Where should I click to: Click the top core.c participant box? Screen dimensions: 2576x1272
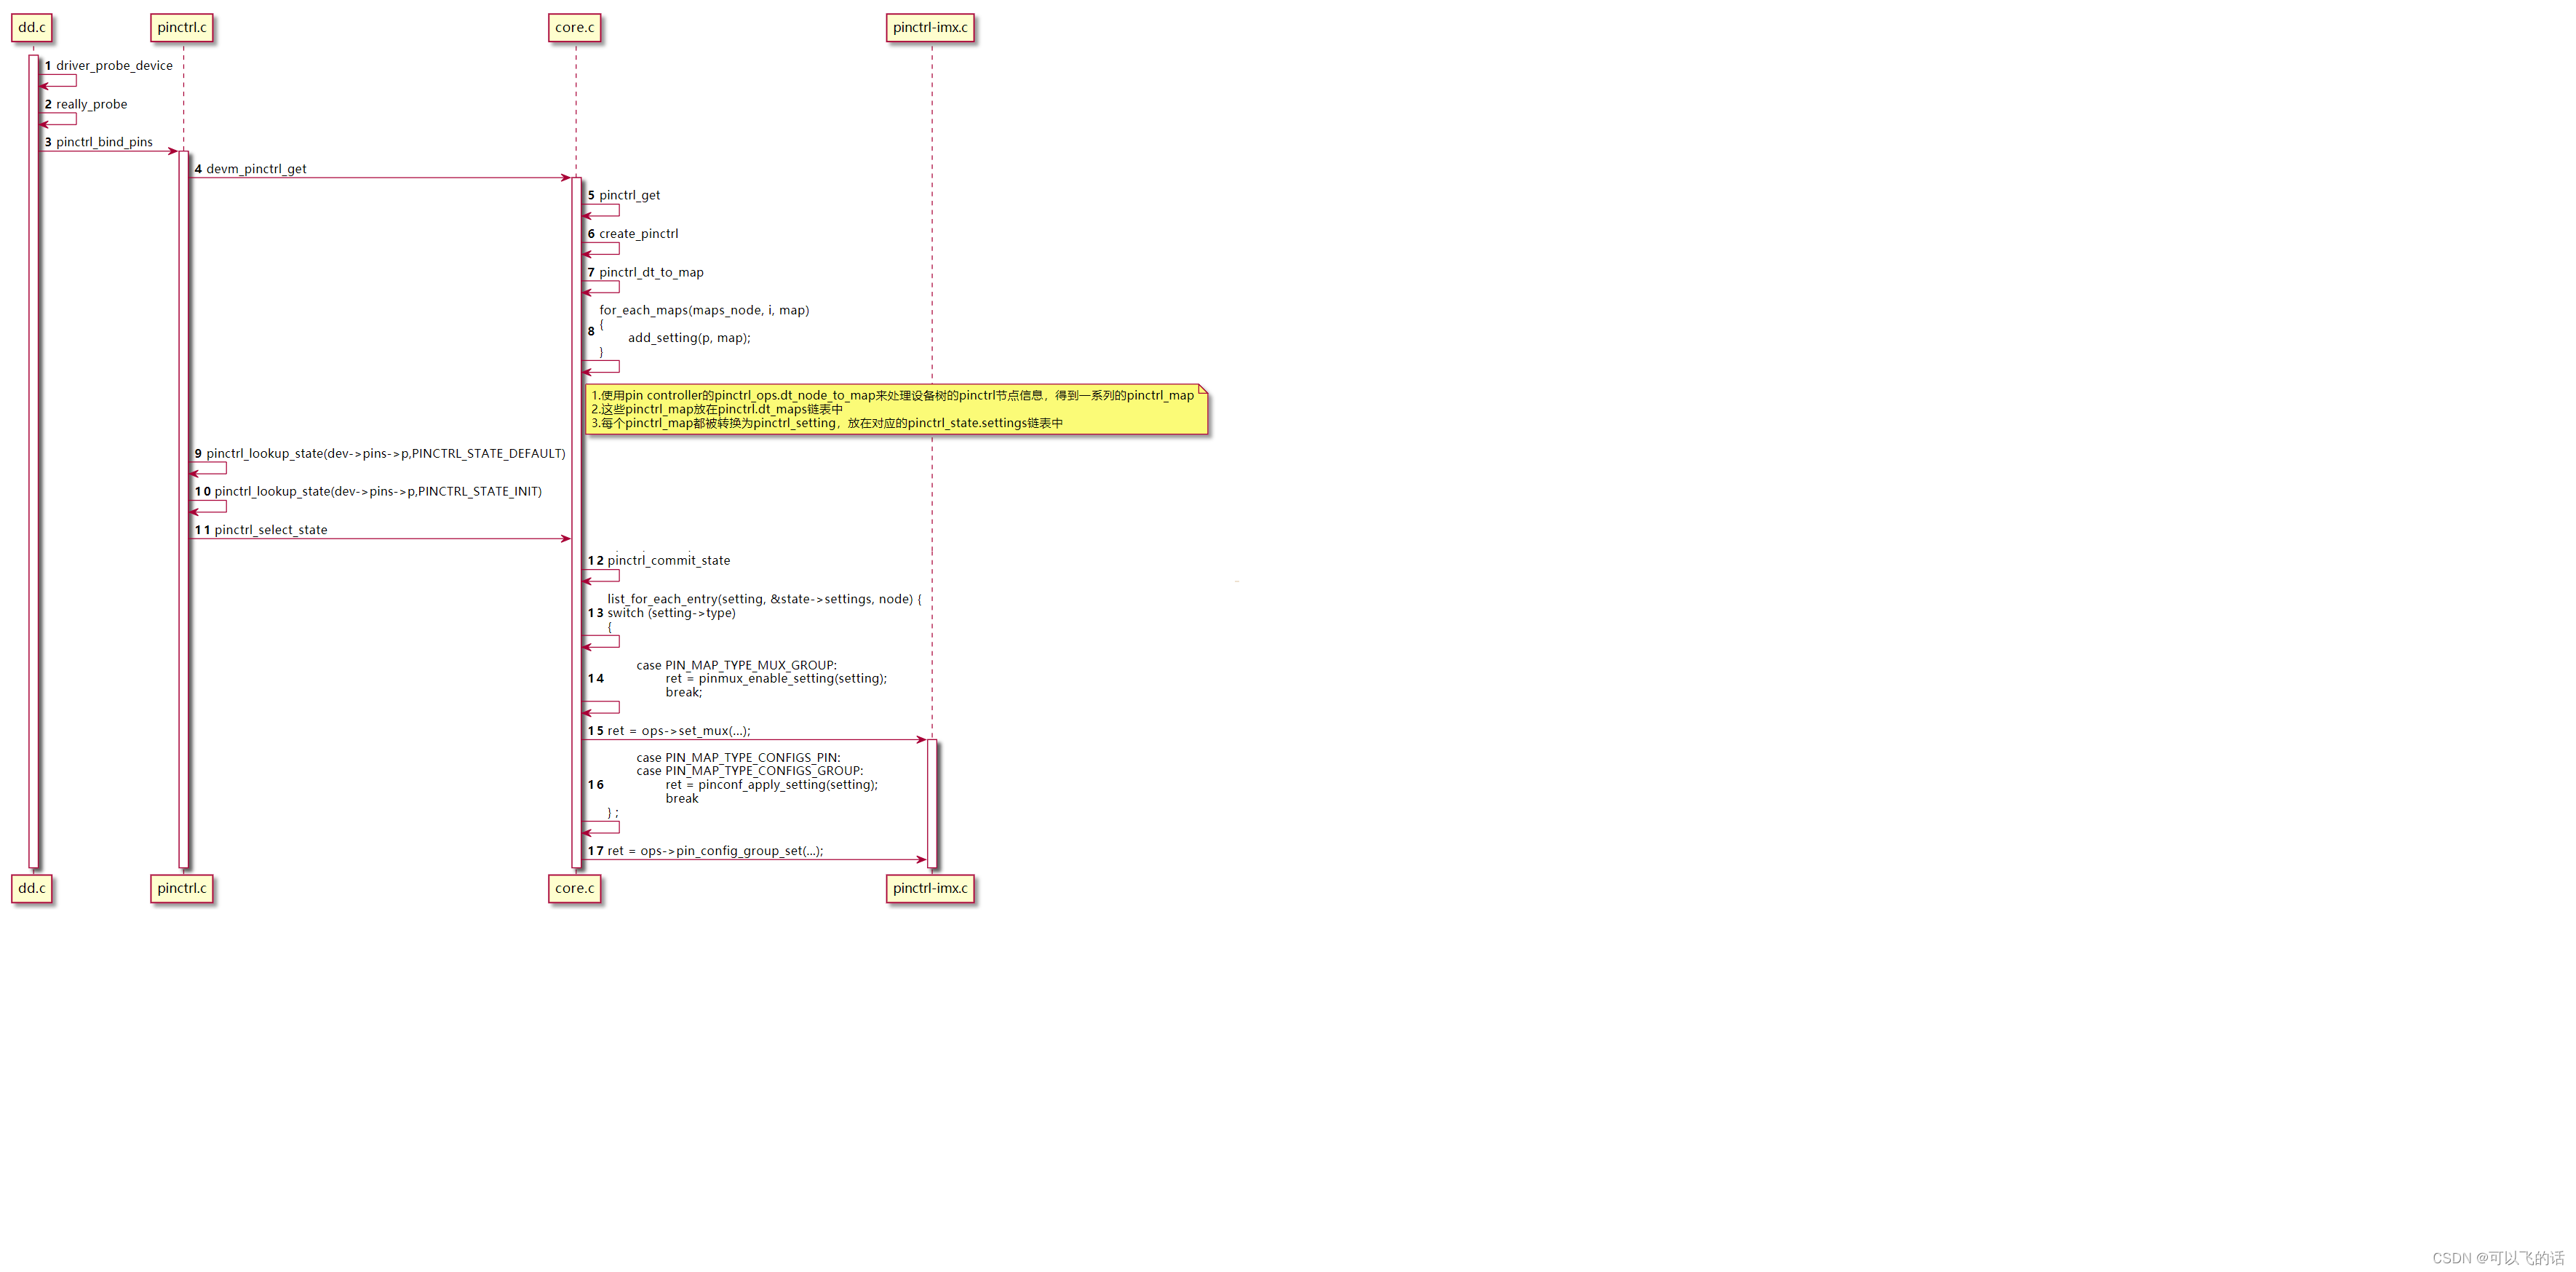click(575, 27)
